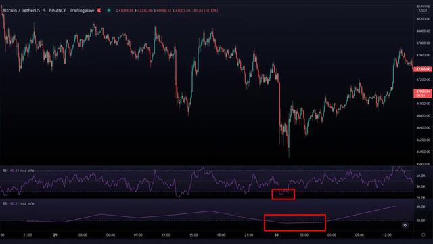Select the lower RSI indicator legend label
Image resolution: width=433 pixels, height=244 pixels.
5,203
